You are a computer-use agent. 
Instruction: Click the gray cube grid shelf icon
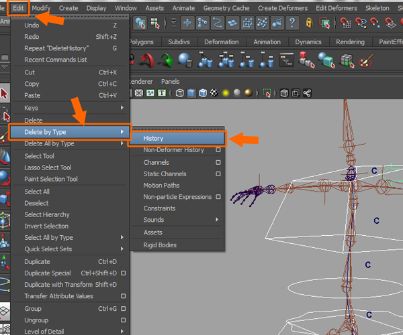point(347,61)
